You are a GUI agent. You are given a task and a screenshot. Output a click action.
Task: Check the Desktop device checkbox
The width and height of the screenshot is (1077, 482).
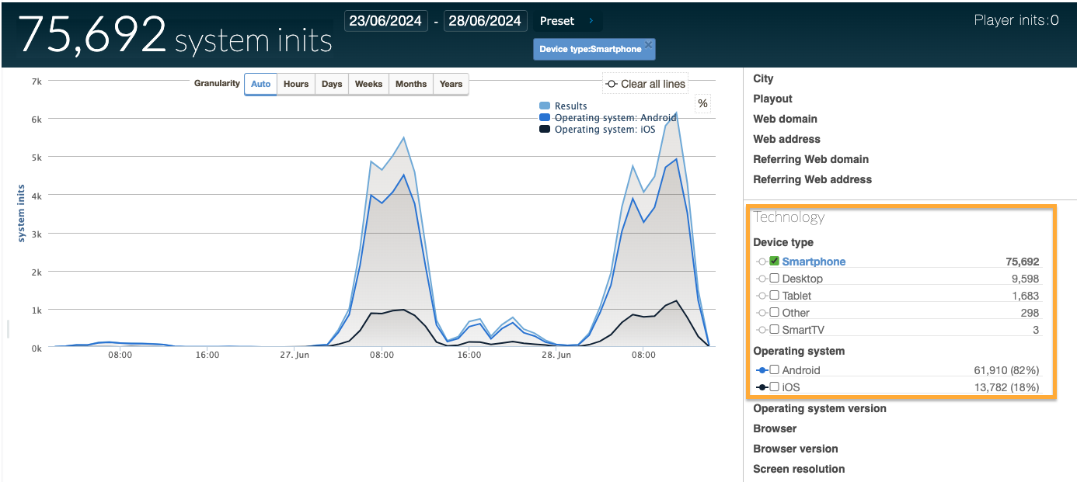click(774, 278)
